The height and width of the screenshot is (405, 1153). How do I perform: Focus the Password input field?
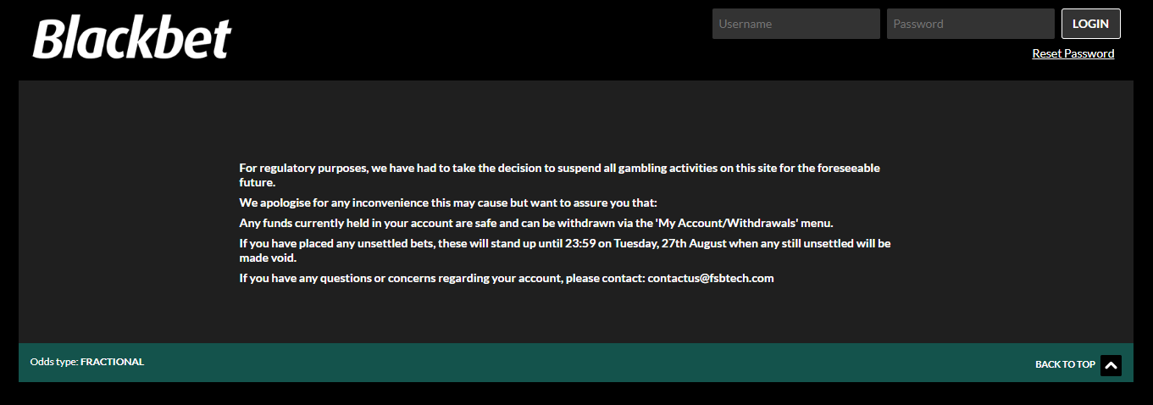tap(970, 24)
